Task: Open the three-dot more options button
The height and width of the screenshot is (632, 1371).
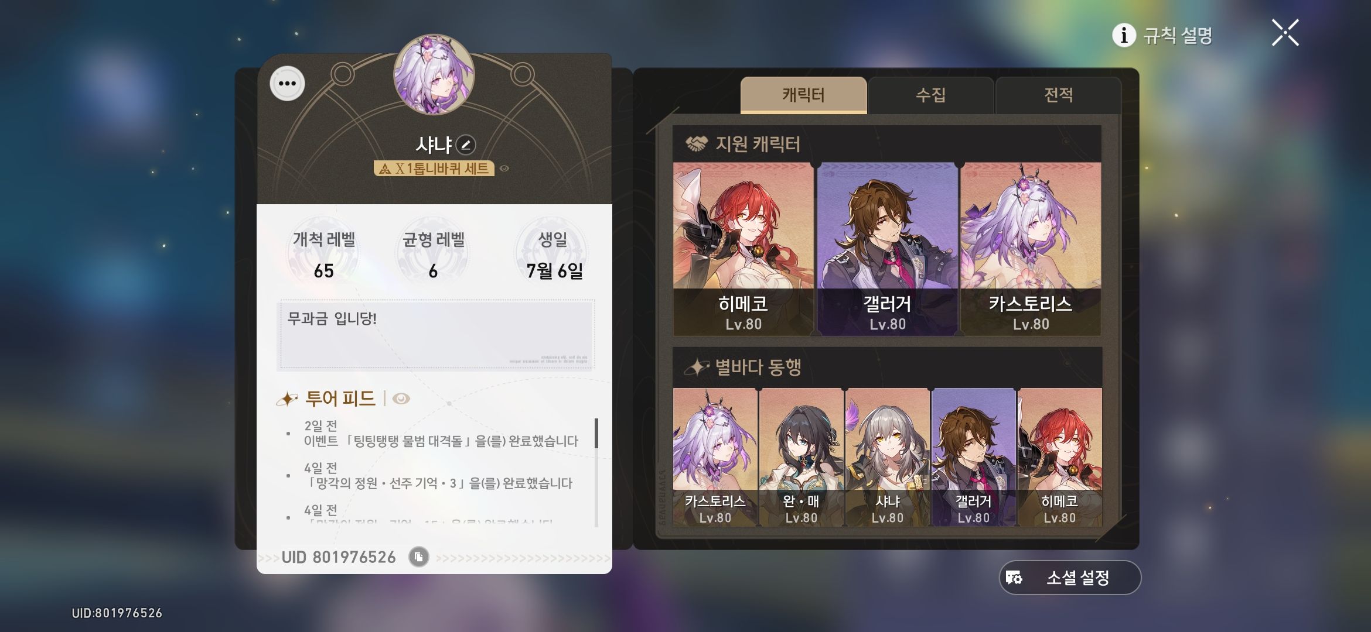Action: click(x=287, y=84)
